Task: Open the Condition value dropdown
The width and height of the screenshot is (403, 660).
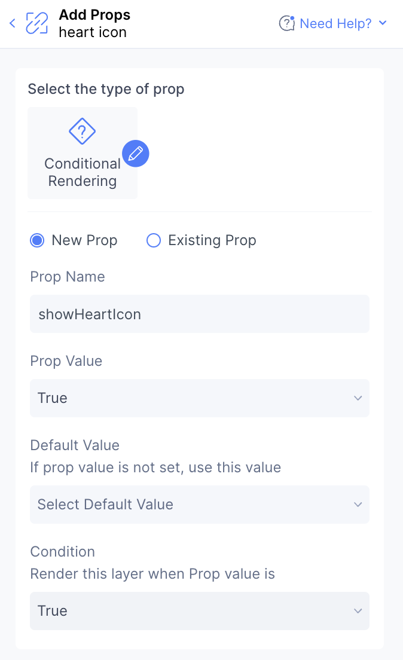Action: click(200, 611)
